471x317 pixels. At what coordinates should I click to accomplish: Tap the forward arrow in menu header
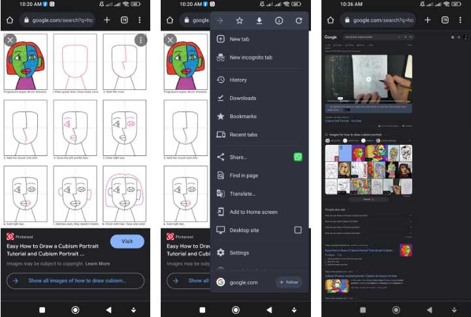click(220, 21)
